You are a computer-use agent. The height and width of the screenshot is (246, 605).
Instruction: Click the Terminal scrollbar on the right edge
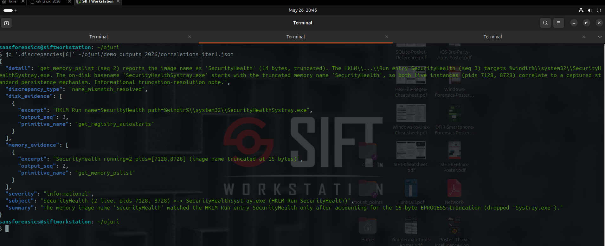[604, 144]
